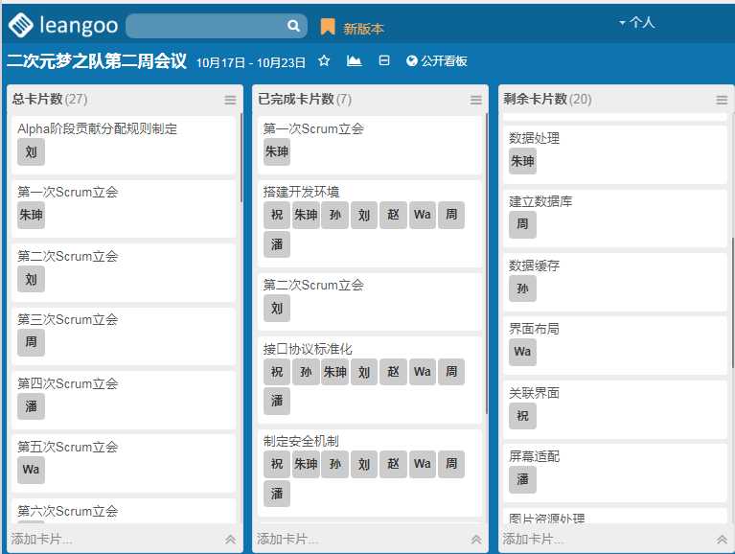
Task: Click the 总卡片数 (27) list title
Action: [50, 99]
